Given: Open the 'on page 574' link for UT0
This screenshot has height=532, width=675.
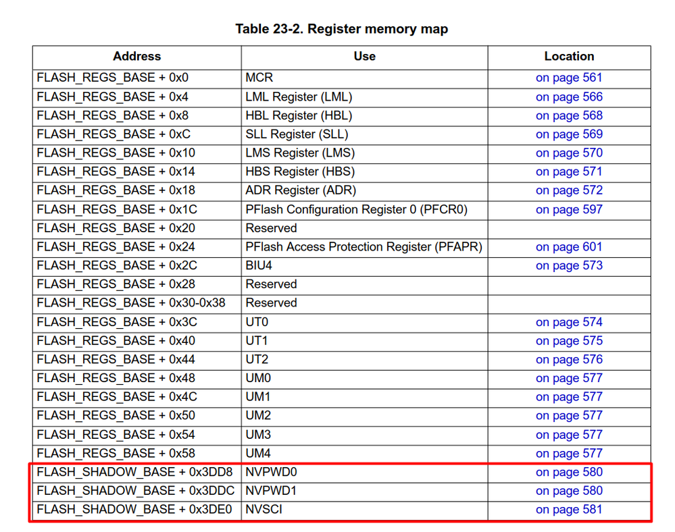Looking at the screenshot, I should [x=569, y=322].
